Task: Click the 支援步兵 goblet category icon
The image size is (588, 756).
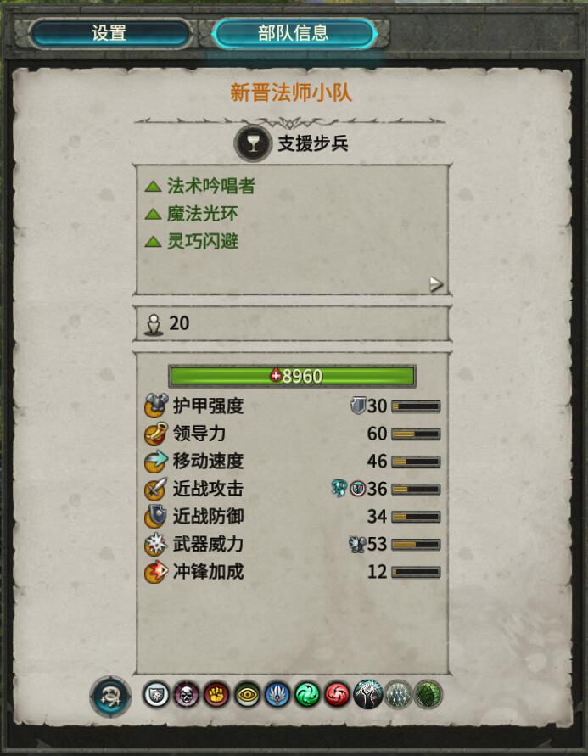Action: click(253, 143)
